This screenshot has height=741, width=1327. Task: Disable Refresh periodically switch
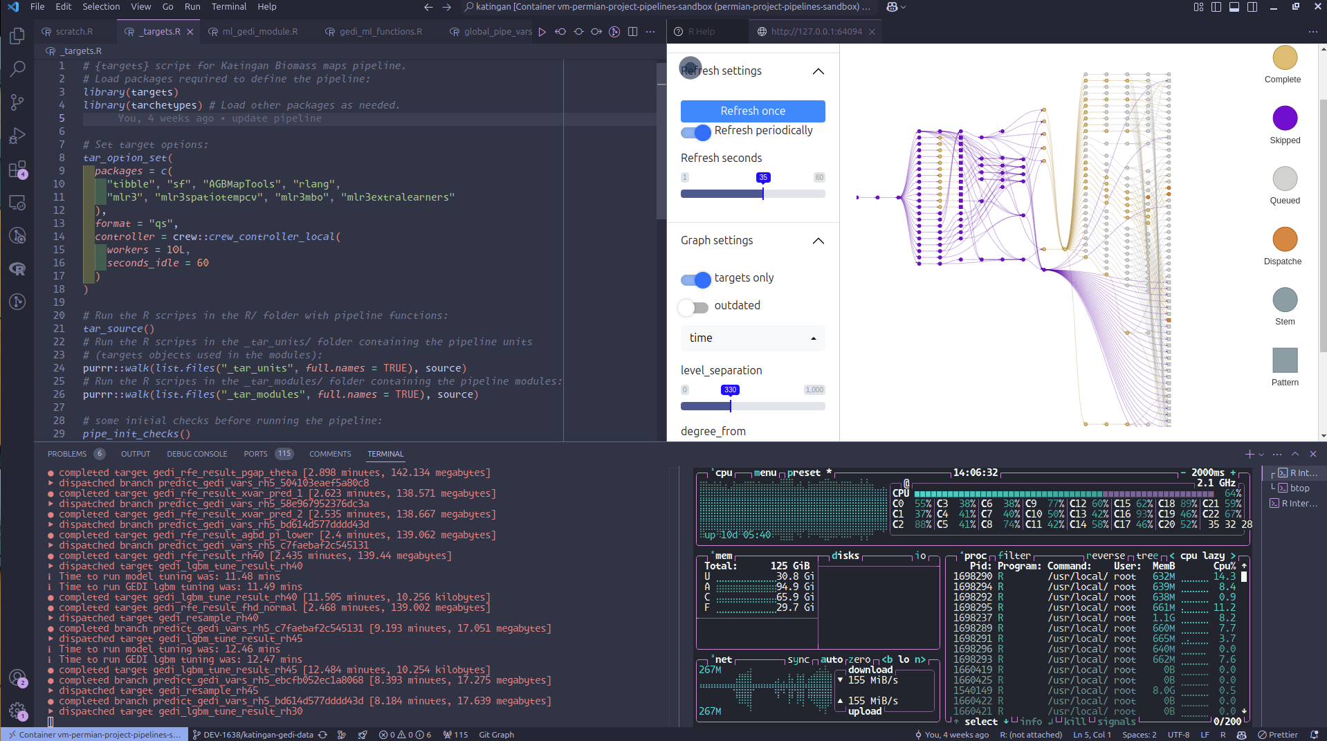[695, 132]
